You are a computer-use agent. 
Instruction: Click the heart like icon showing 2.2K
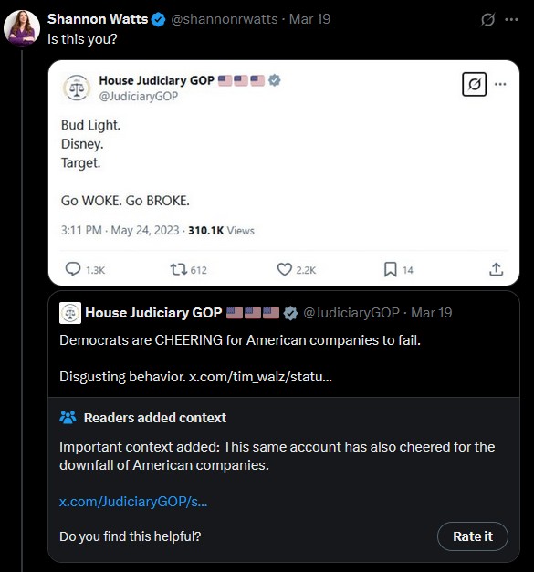284,270
